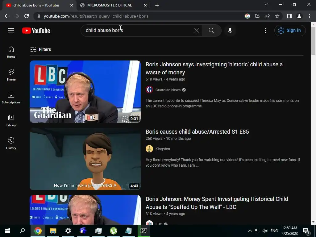The height and width of the screenshot is (237, 316).
Task: Open Chrome profile icon
Action: (299, 16)
